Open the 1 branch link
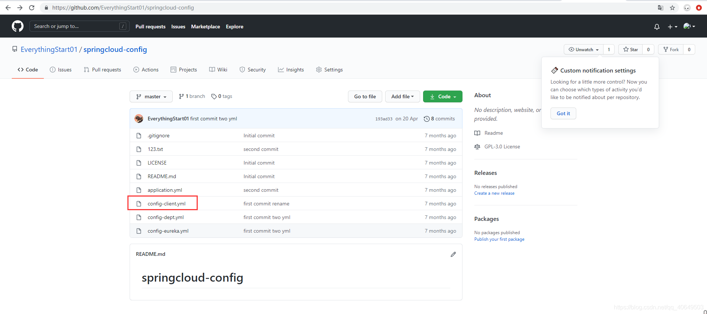This screenshot has width=707, height=314. pyautogui.click(x=192, y=96)
